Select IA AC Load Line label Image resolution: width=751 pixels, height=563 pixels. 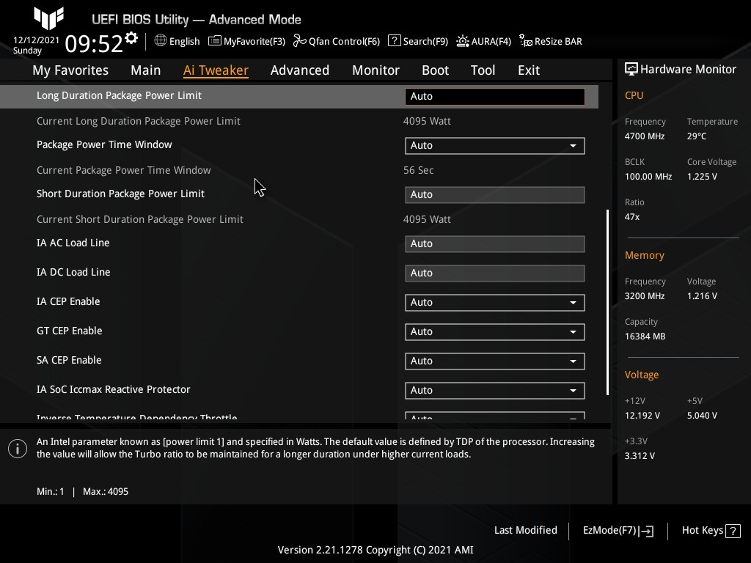click(73, 243)
